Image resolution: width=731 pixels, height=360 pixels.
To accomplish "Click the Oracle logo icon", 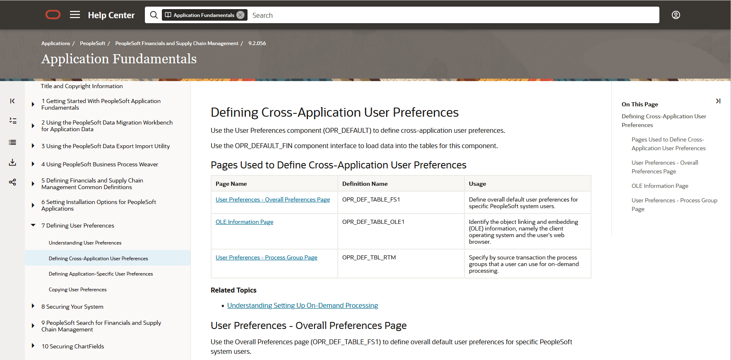I will tap(53, 15).
